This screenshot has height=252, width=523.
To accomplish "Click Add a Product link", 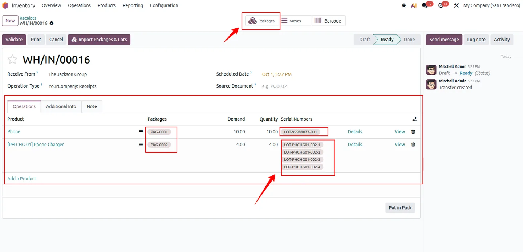I will pyautogui.click(x=22, y=179).
